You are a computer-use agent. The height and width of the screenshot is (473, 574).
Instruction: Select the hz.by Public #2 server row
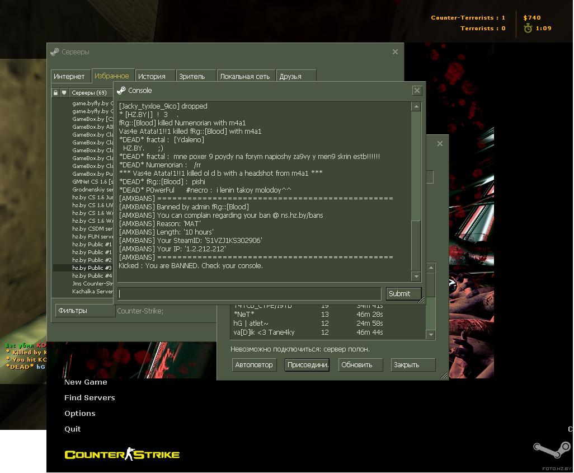(83, 260)
